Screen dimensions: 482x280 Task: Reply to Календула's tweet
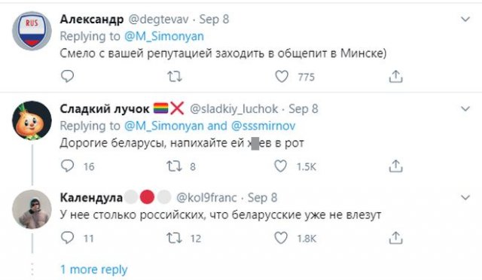67,238
